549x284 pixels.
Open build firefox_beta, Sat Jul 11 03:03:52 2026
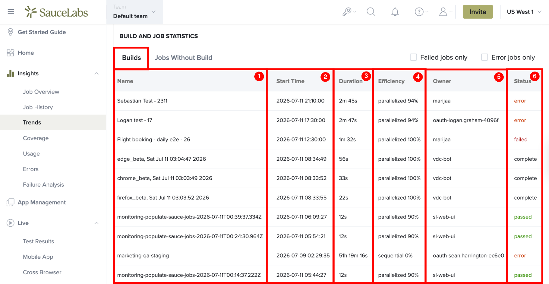(163, 198)
